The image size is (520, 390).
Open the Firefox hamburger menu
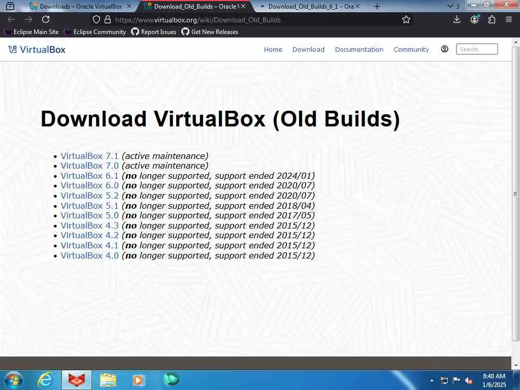coord(509,20)
